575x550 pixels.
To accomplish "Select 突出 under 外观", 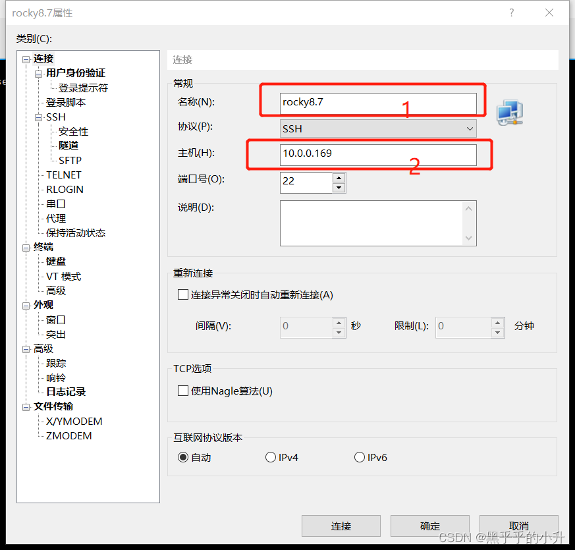I will [x=56, y=335].
